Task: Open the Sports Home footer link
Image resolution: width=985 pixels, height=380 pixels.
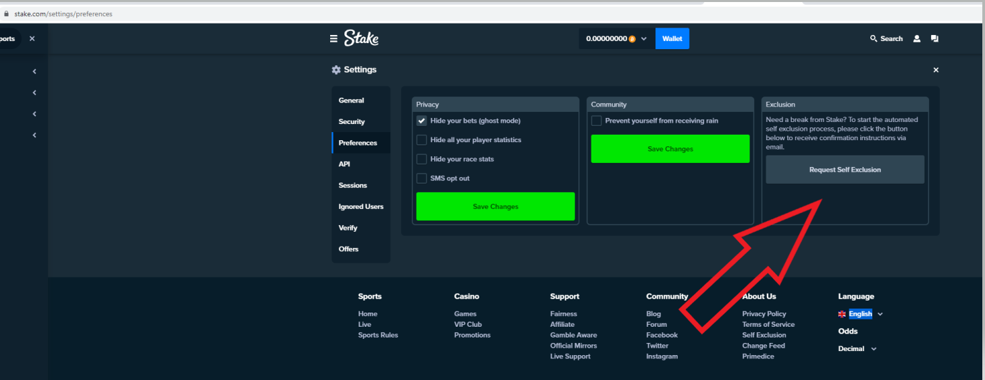Action: pos(368,314)
